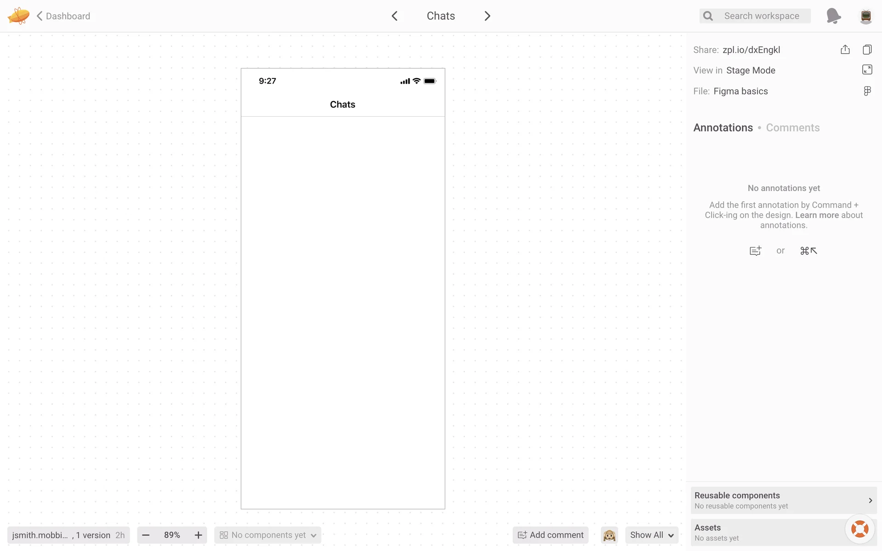Click the monkey emoji button

[609, 535]
